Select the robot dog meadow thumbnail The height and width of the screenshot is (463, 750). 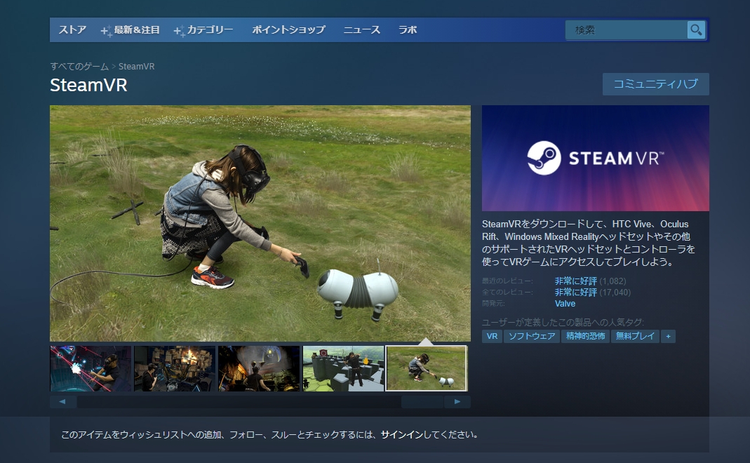click(427, 368)
